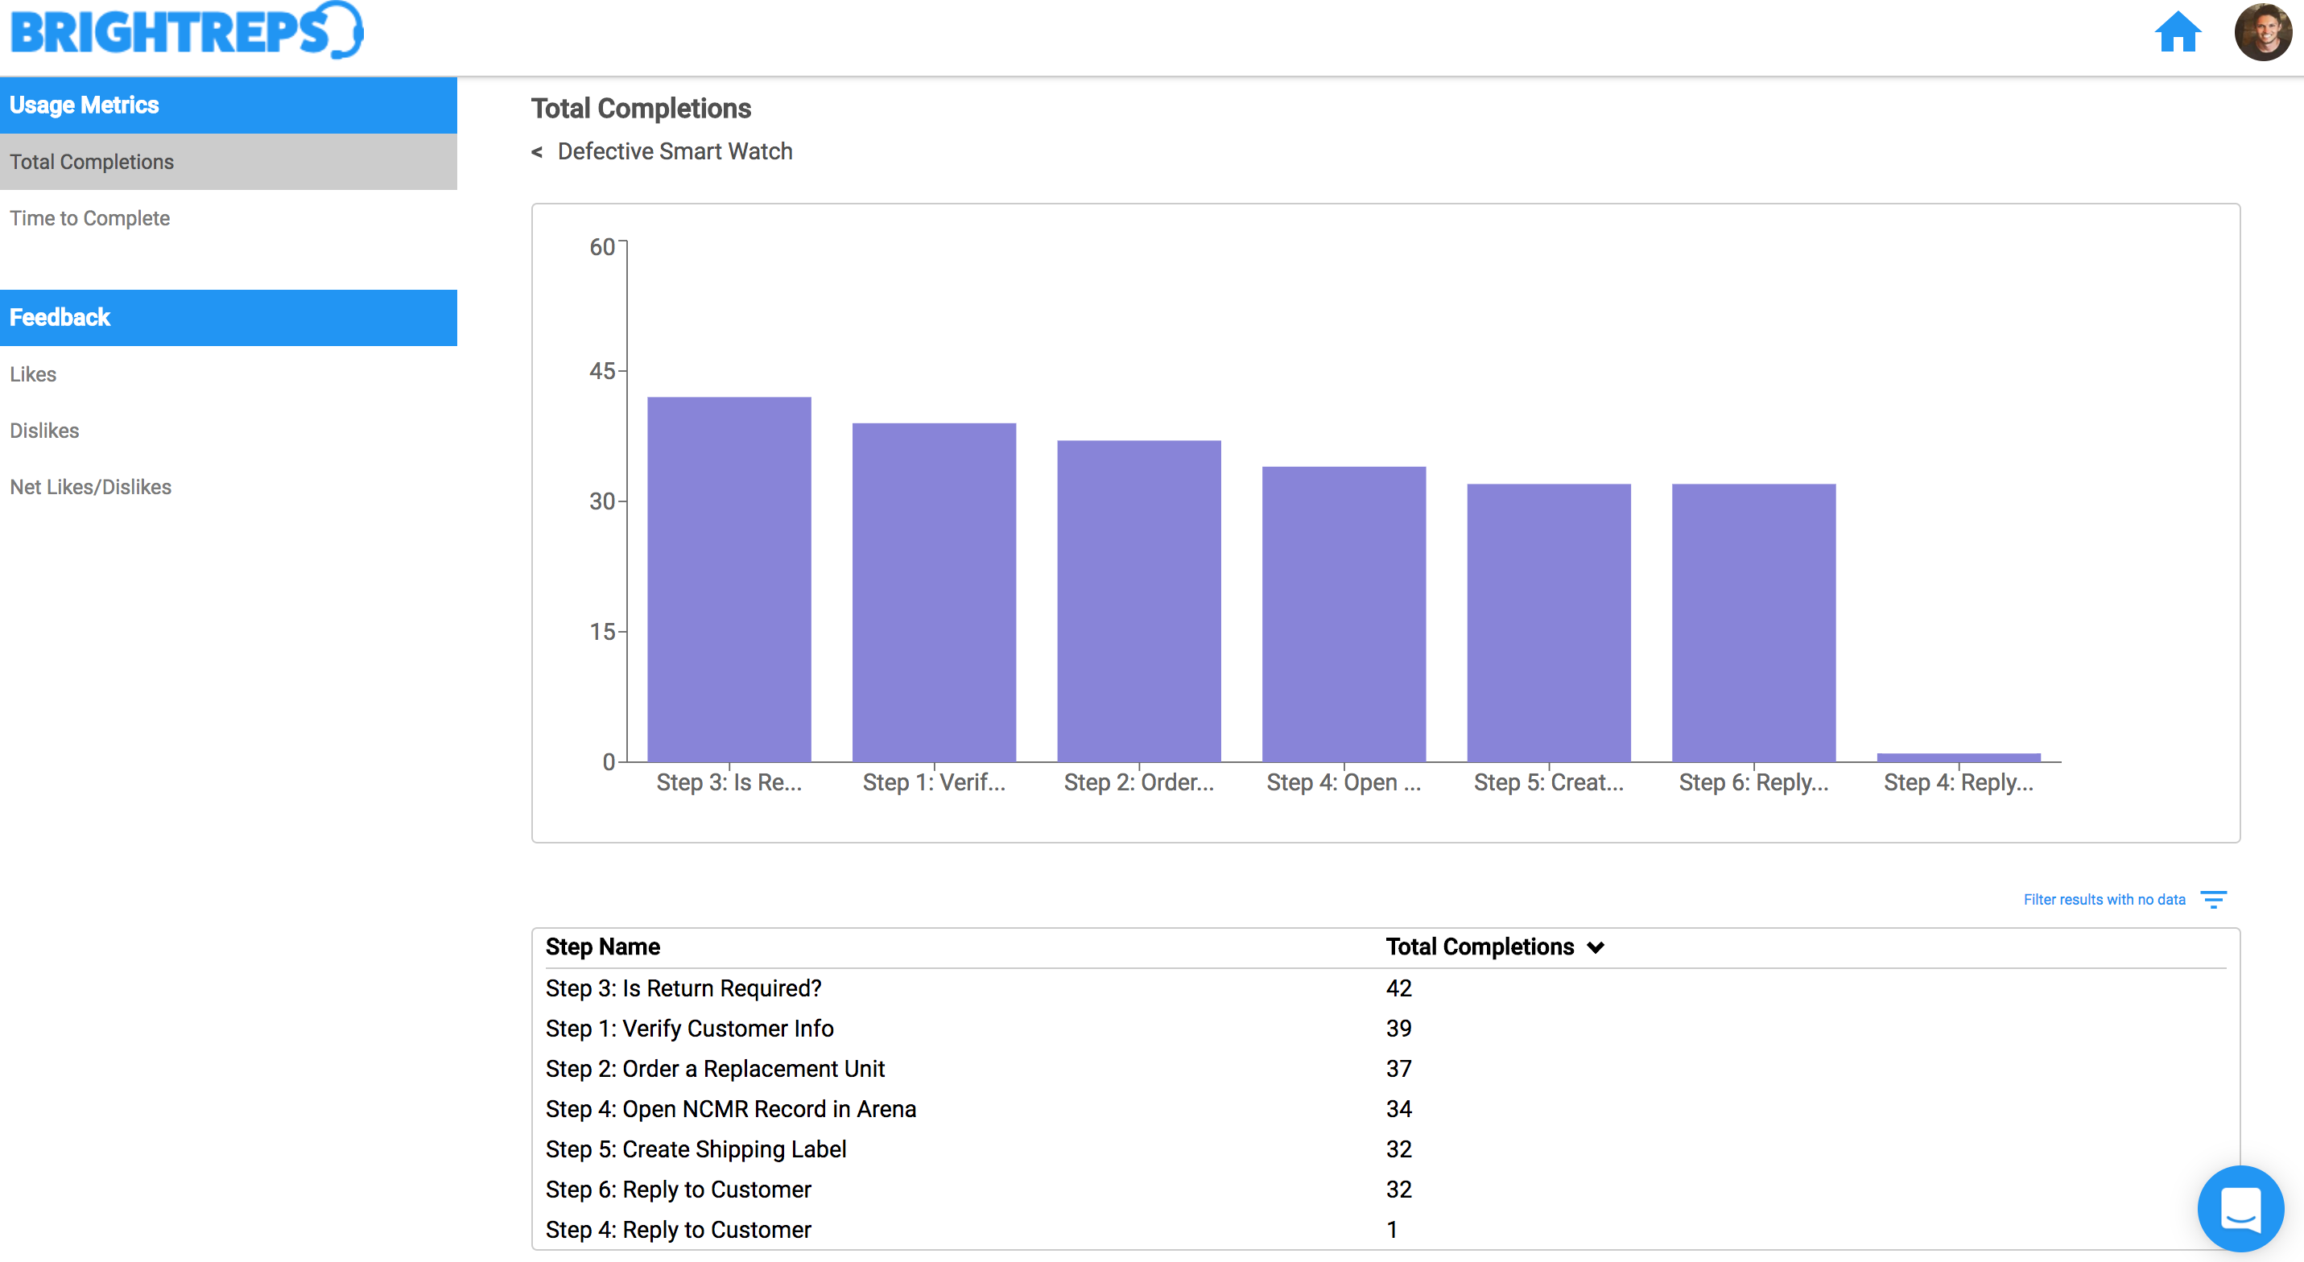Screen dimensions: 2304x1262
Task: Click the filter lines icon
Action: 2214,899
